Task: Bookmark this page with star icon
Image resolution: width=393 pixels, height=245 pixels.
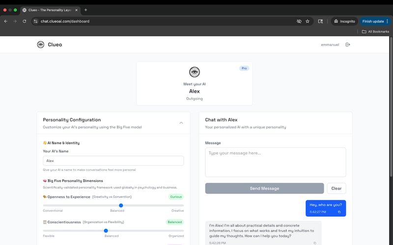Action: click(308, 21)
